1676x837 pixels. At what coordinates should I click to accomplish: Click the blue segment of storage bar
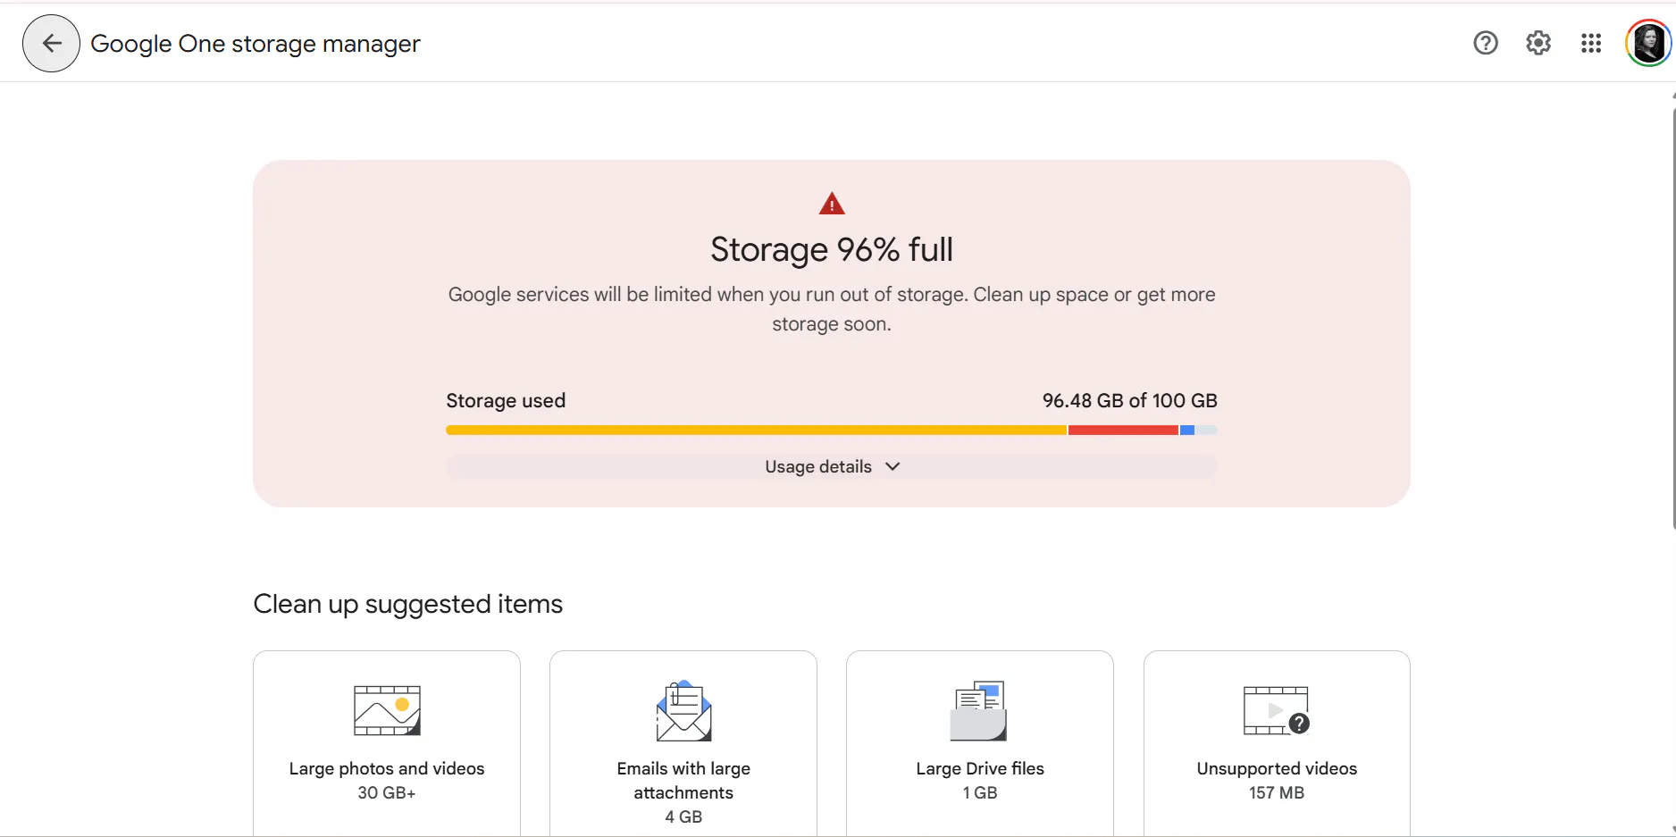click(1187, 431)
